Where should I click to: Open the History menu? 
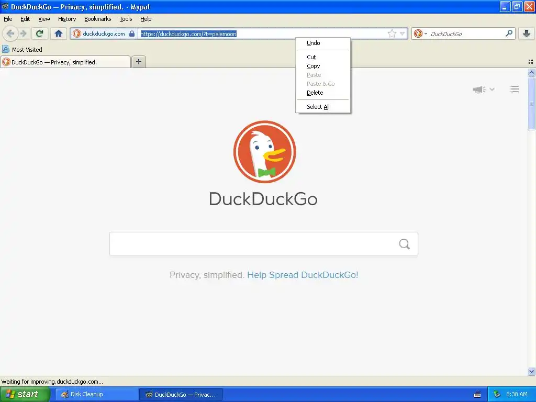click(x=66, y=19)
